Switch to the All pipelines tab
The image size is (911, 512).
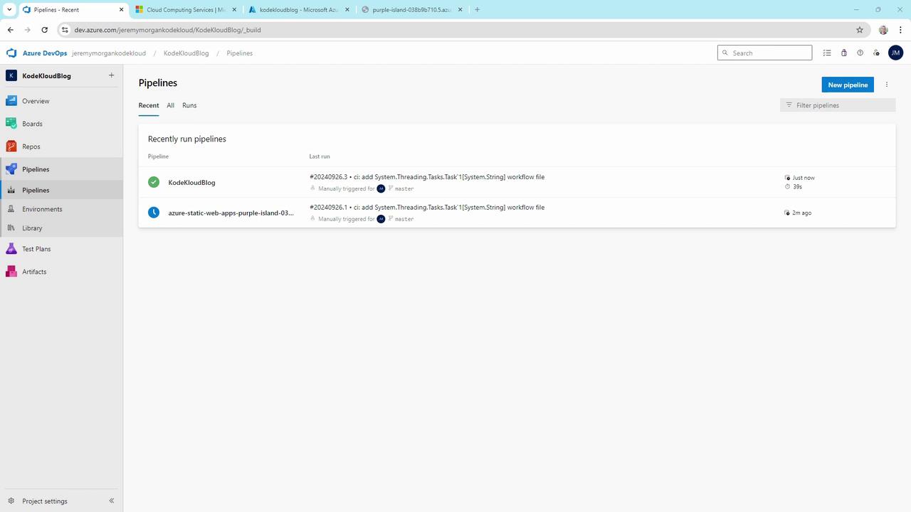pyautogui.click(x=171, y=105)
